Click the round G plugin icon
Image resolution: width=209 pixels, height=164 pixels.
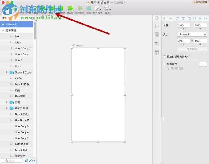(157, 18)
